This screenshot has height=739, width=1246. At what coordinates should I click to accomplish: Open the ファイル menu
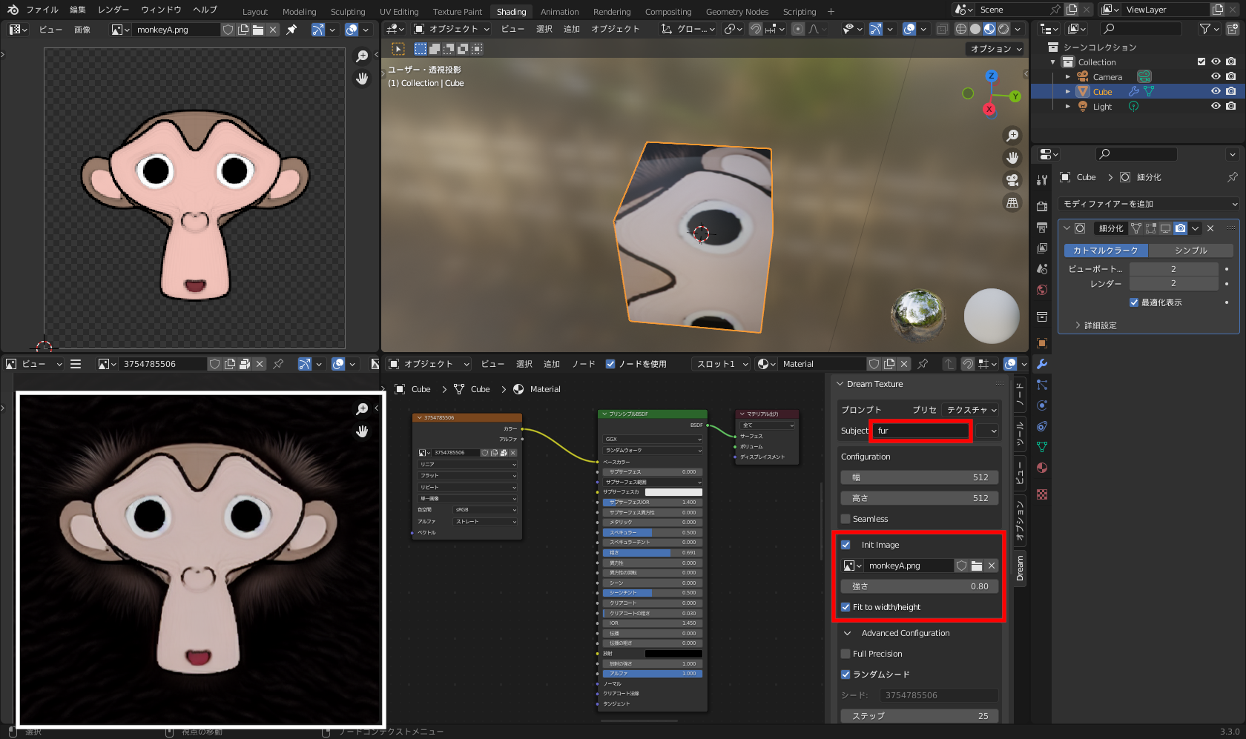pyautogui.click(x=42, y=10)
